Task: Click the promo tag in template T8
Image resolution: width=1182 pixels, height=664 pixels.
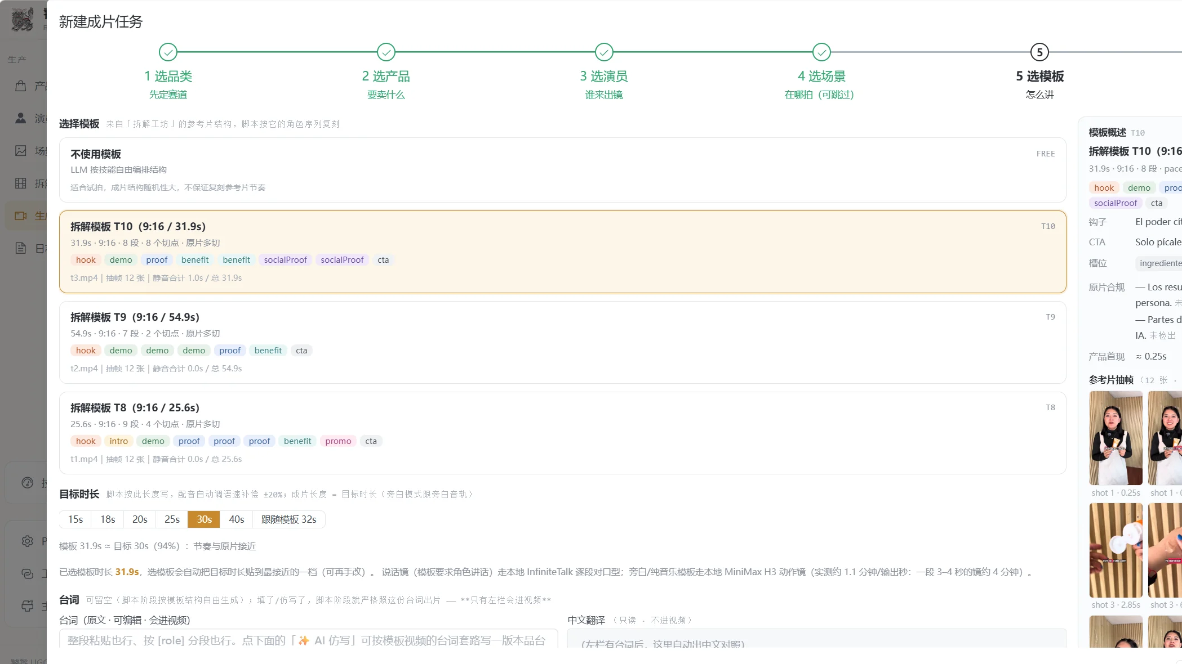Action: [x=338, y=441]
